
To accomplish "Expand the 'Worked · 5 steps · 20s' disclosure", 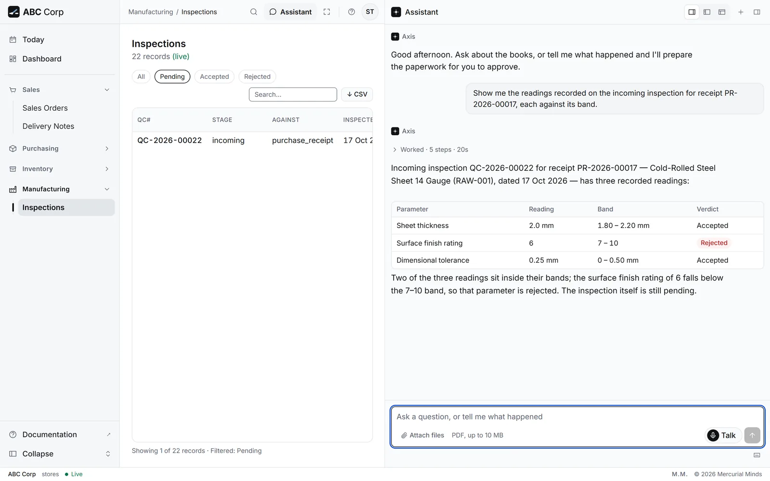I will 430,150.
